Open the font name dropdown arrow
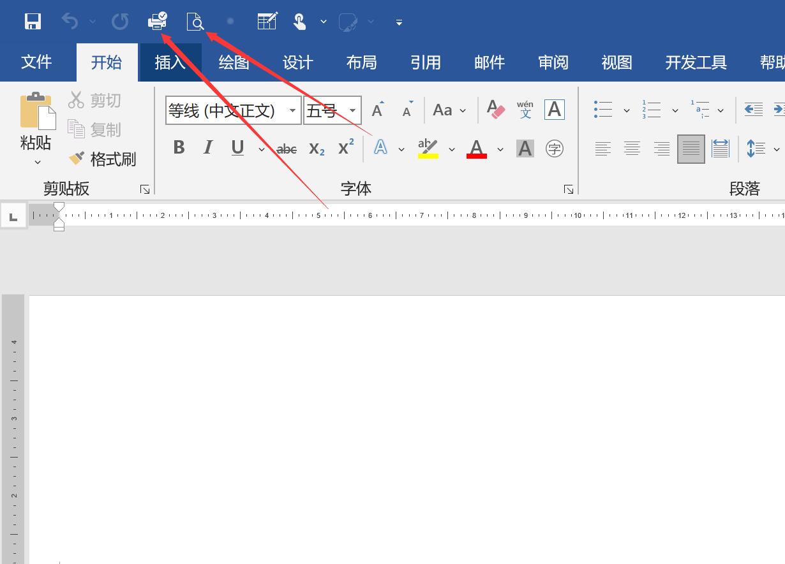The width and height of the screenshot is (785, 564). pos(292,111)
